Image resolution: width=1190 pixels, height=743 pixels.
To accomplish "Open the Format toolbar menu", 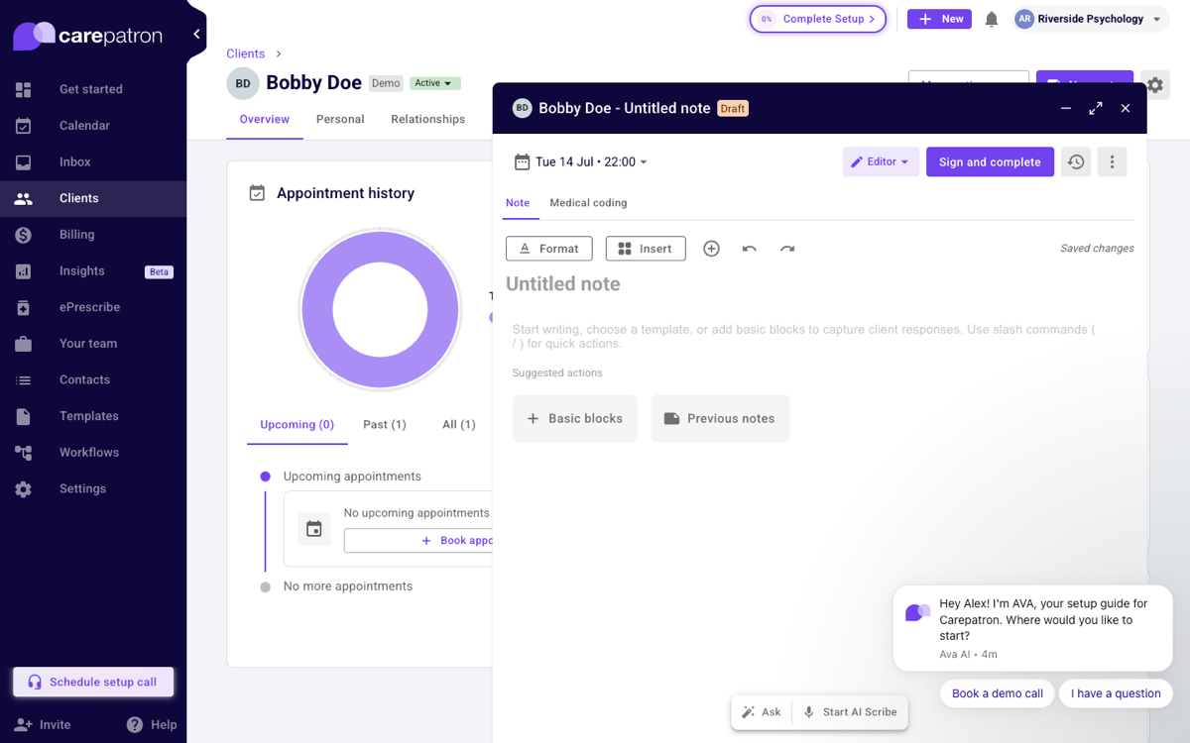I will (x=548, y=249).
